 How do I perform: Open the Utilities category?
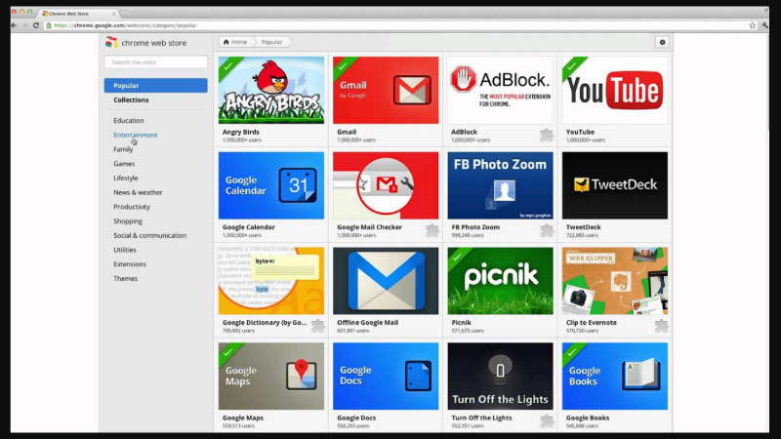coord(125,250)
